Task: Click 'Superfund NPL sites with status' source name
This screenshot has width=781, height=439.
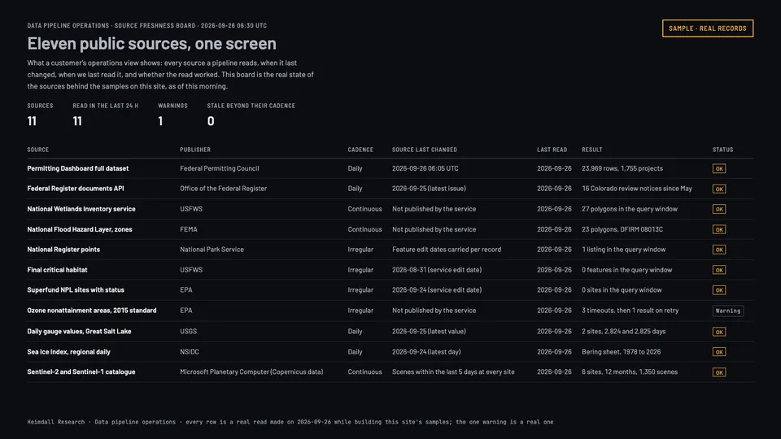Action: click(76, 289)
